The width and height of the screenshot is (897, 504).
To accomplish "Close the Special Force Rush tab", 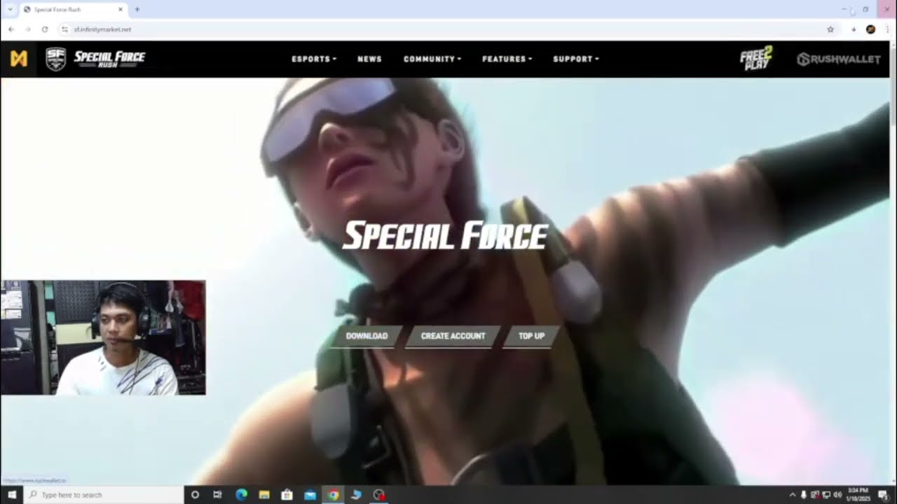I will pyautogui.click(x=121, y=10).
